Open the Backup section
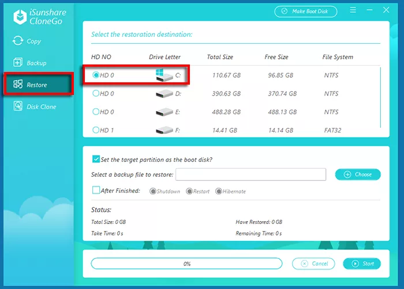The width and height of the screenshot is (404, 289). (x=29, y=63)
